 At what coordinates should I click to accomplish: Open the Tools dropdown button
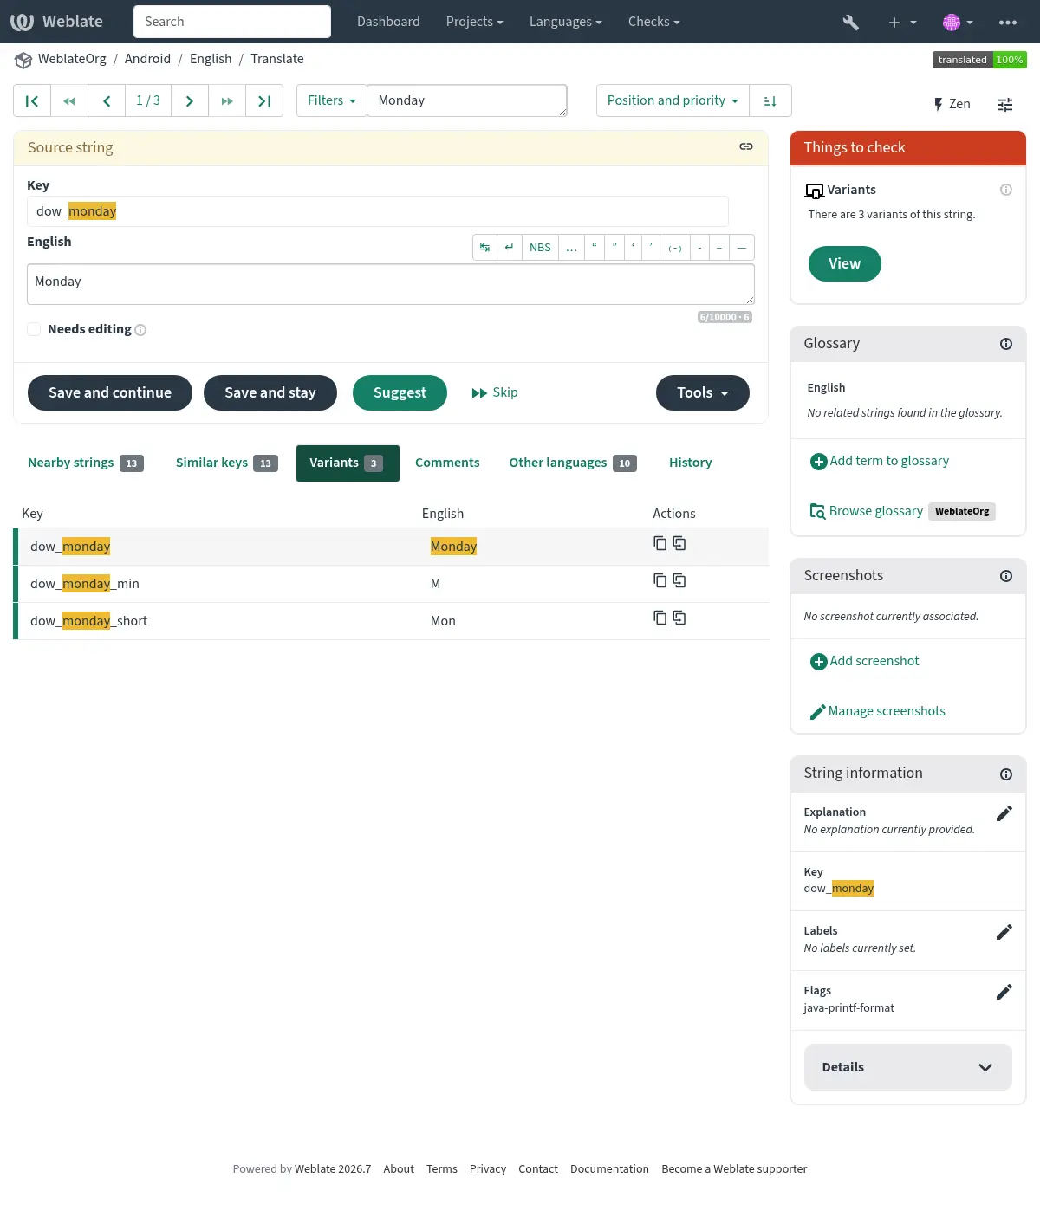(703, 392)
